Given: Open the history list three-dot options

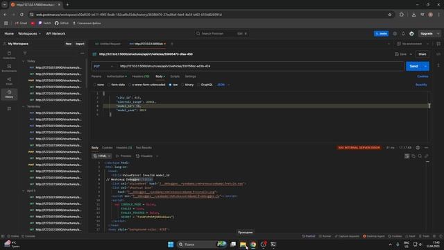Looking at the screenshot, I should coord(82,53).
